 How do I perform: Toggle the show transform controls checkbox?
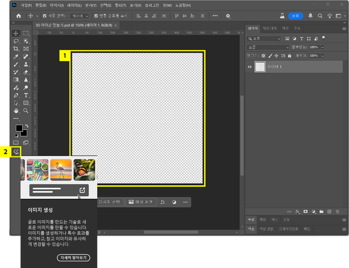[96, 16]
